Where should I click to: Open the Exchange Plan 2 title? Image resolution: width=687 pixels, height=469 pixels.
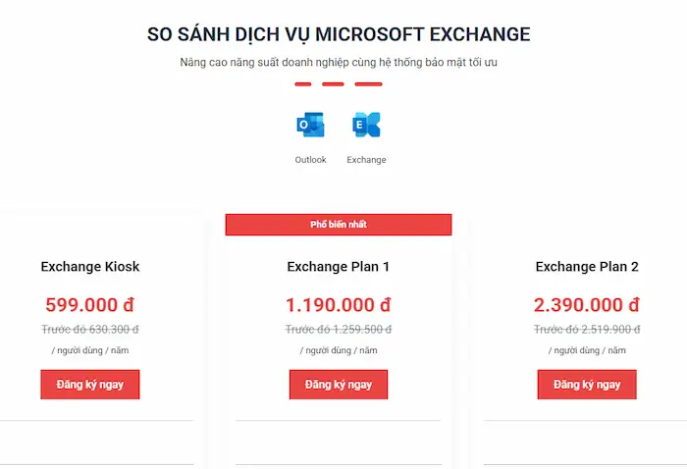[x=587, y=267]
